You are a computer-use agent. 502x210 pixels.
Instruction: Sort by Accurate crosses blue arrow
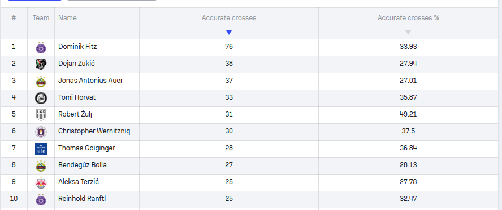click(x=228, y=32)
